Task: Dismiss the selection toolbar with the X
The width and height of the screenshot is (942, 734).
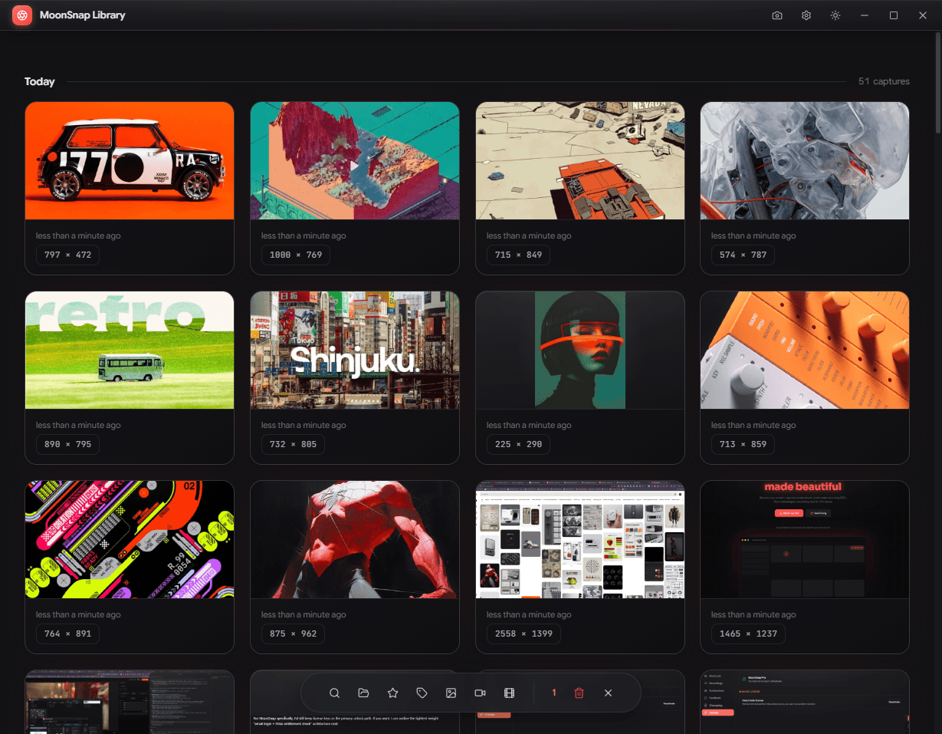Action: (x=608, y=693)
